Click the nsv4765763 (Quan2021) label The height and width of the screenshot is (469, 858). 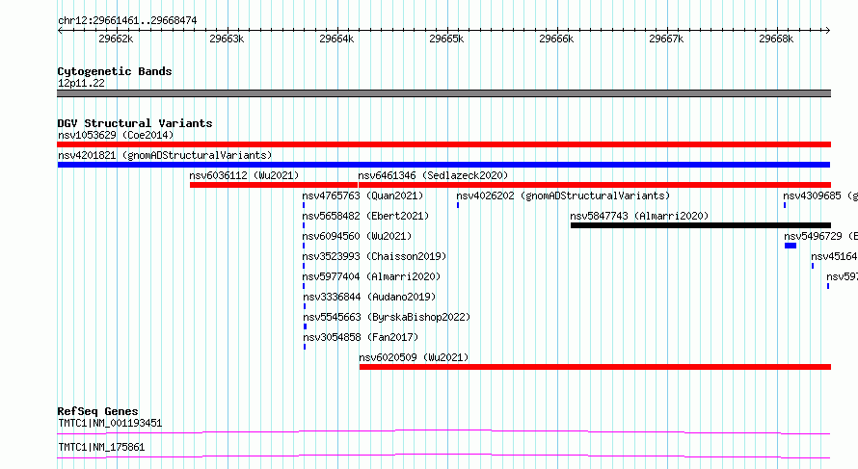tap(362, 195)
